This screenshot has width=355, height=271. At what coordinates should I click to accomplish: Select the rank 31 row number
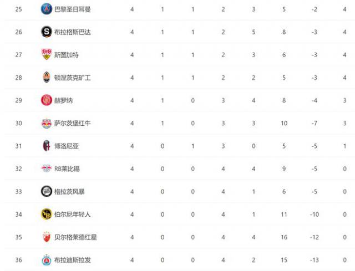click(19, 146)
